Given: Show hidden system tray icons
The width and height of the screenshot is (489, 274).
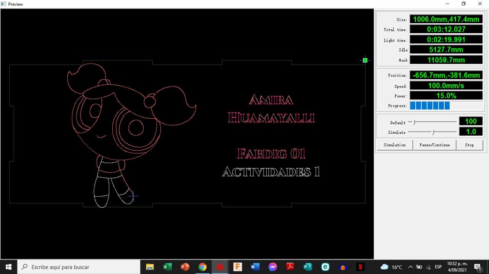Looking at the screenshot, I should point(410,267).
